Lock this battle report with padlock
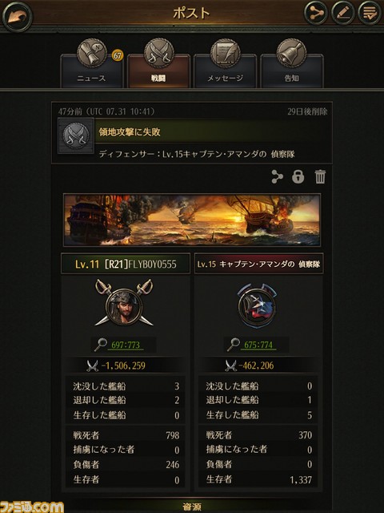The width and height of the screenshot is (384, 513). (298, 176)
